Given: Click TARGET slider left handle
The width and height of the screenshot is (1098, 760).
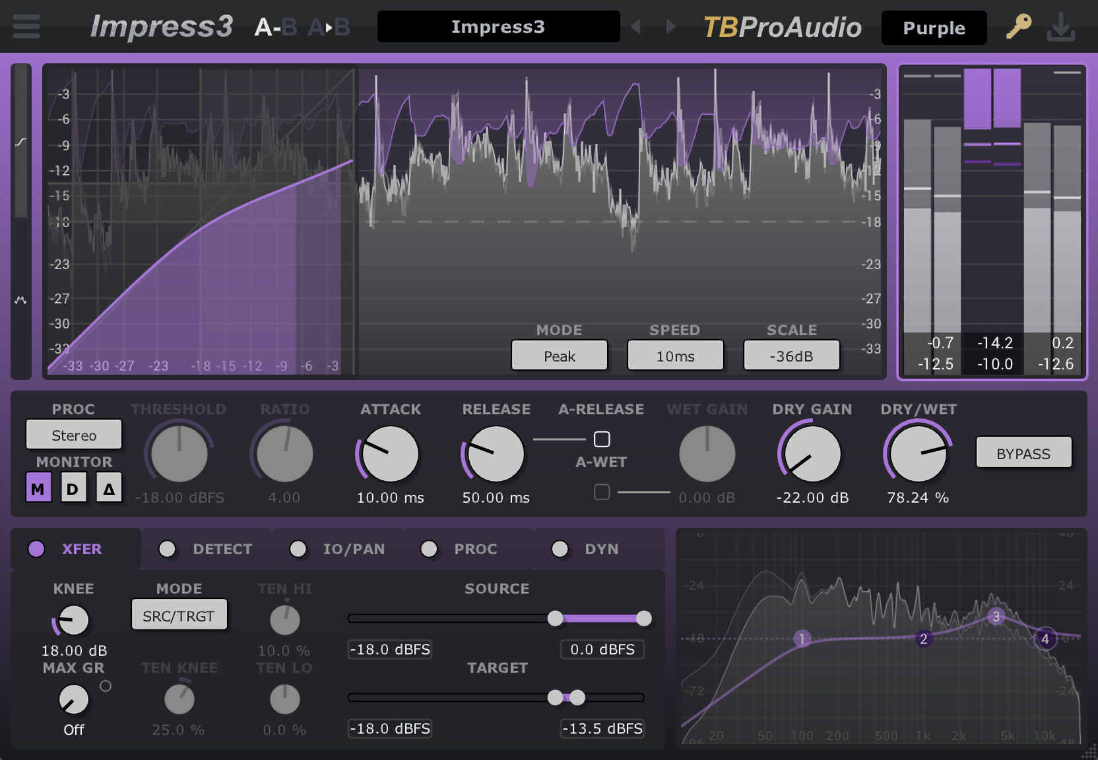Looking at the screenshot, I should click(x=556, y=697).
